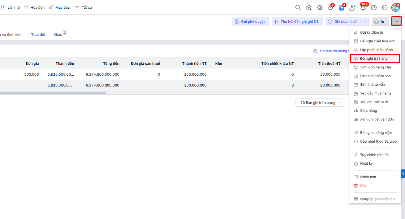The image size is (405, 219).
Task: Select Đề nghị trả hàng menu item
Action: [375, 59]
